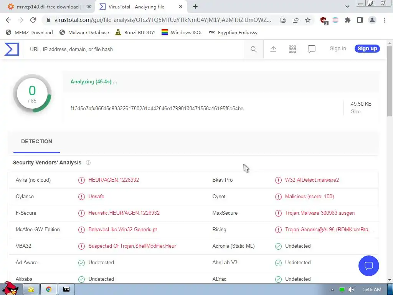Open the Extensions puzzle icon

tap(347, 20)
